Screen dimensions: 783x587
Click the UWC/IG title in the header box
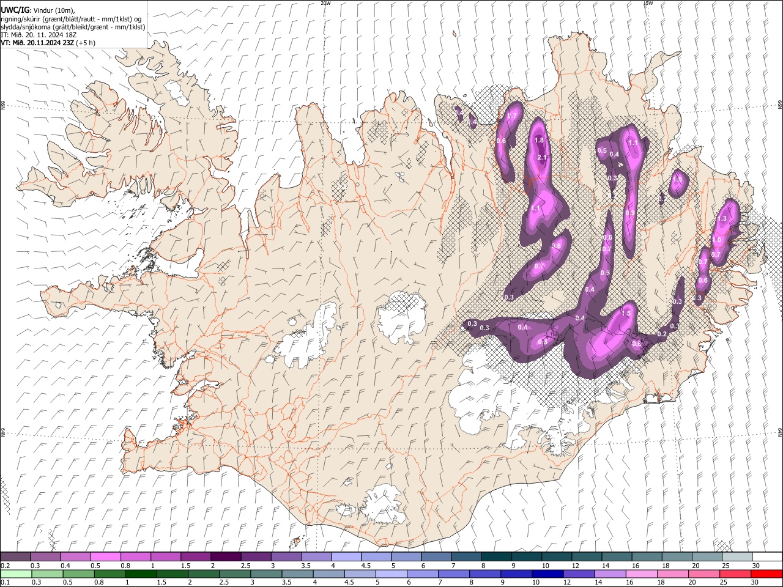[x=15, y=10]
